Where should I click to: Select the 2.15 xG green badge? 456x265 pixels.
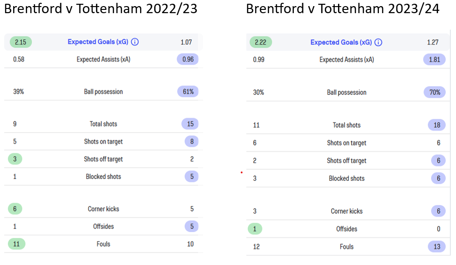(x=21, y=42)
